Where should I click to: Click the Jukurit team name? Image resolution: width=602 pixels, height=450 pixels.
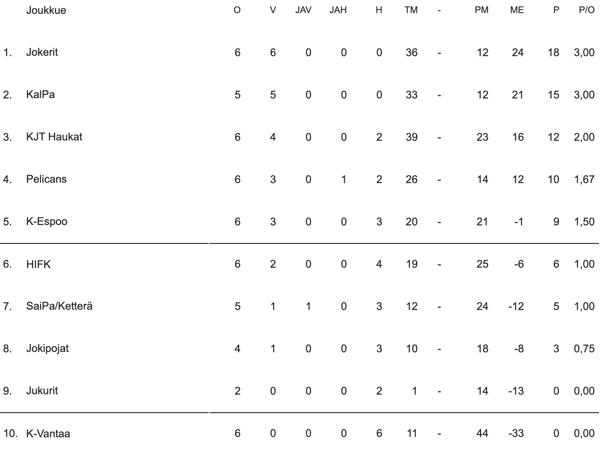(x=42, y=391)
